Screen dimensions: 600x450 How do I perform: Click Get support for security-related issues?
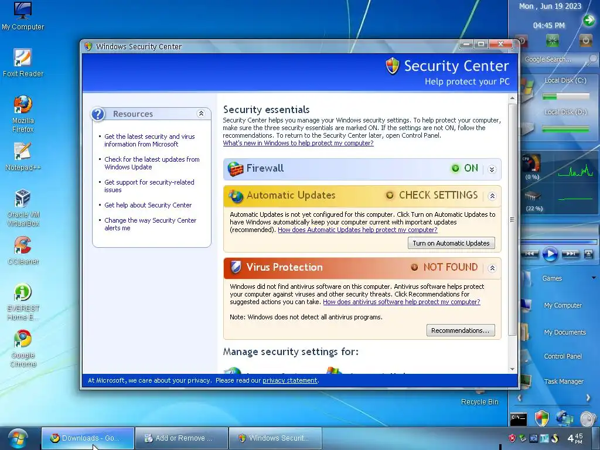point(149,186)
